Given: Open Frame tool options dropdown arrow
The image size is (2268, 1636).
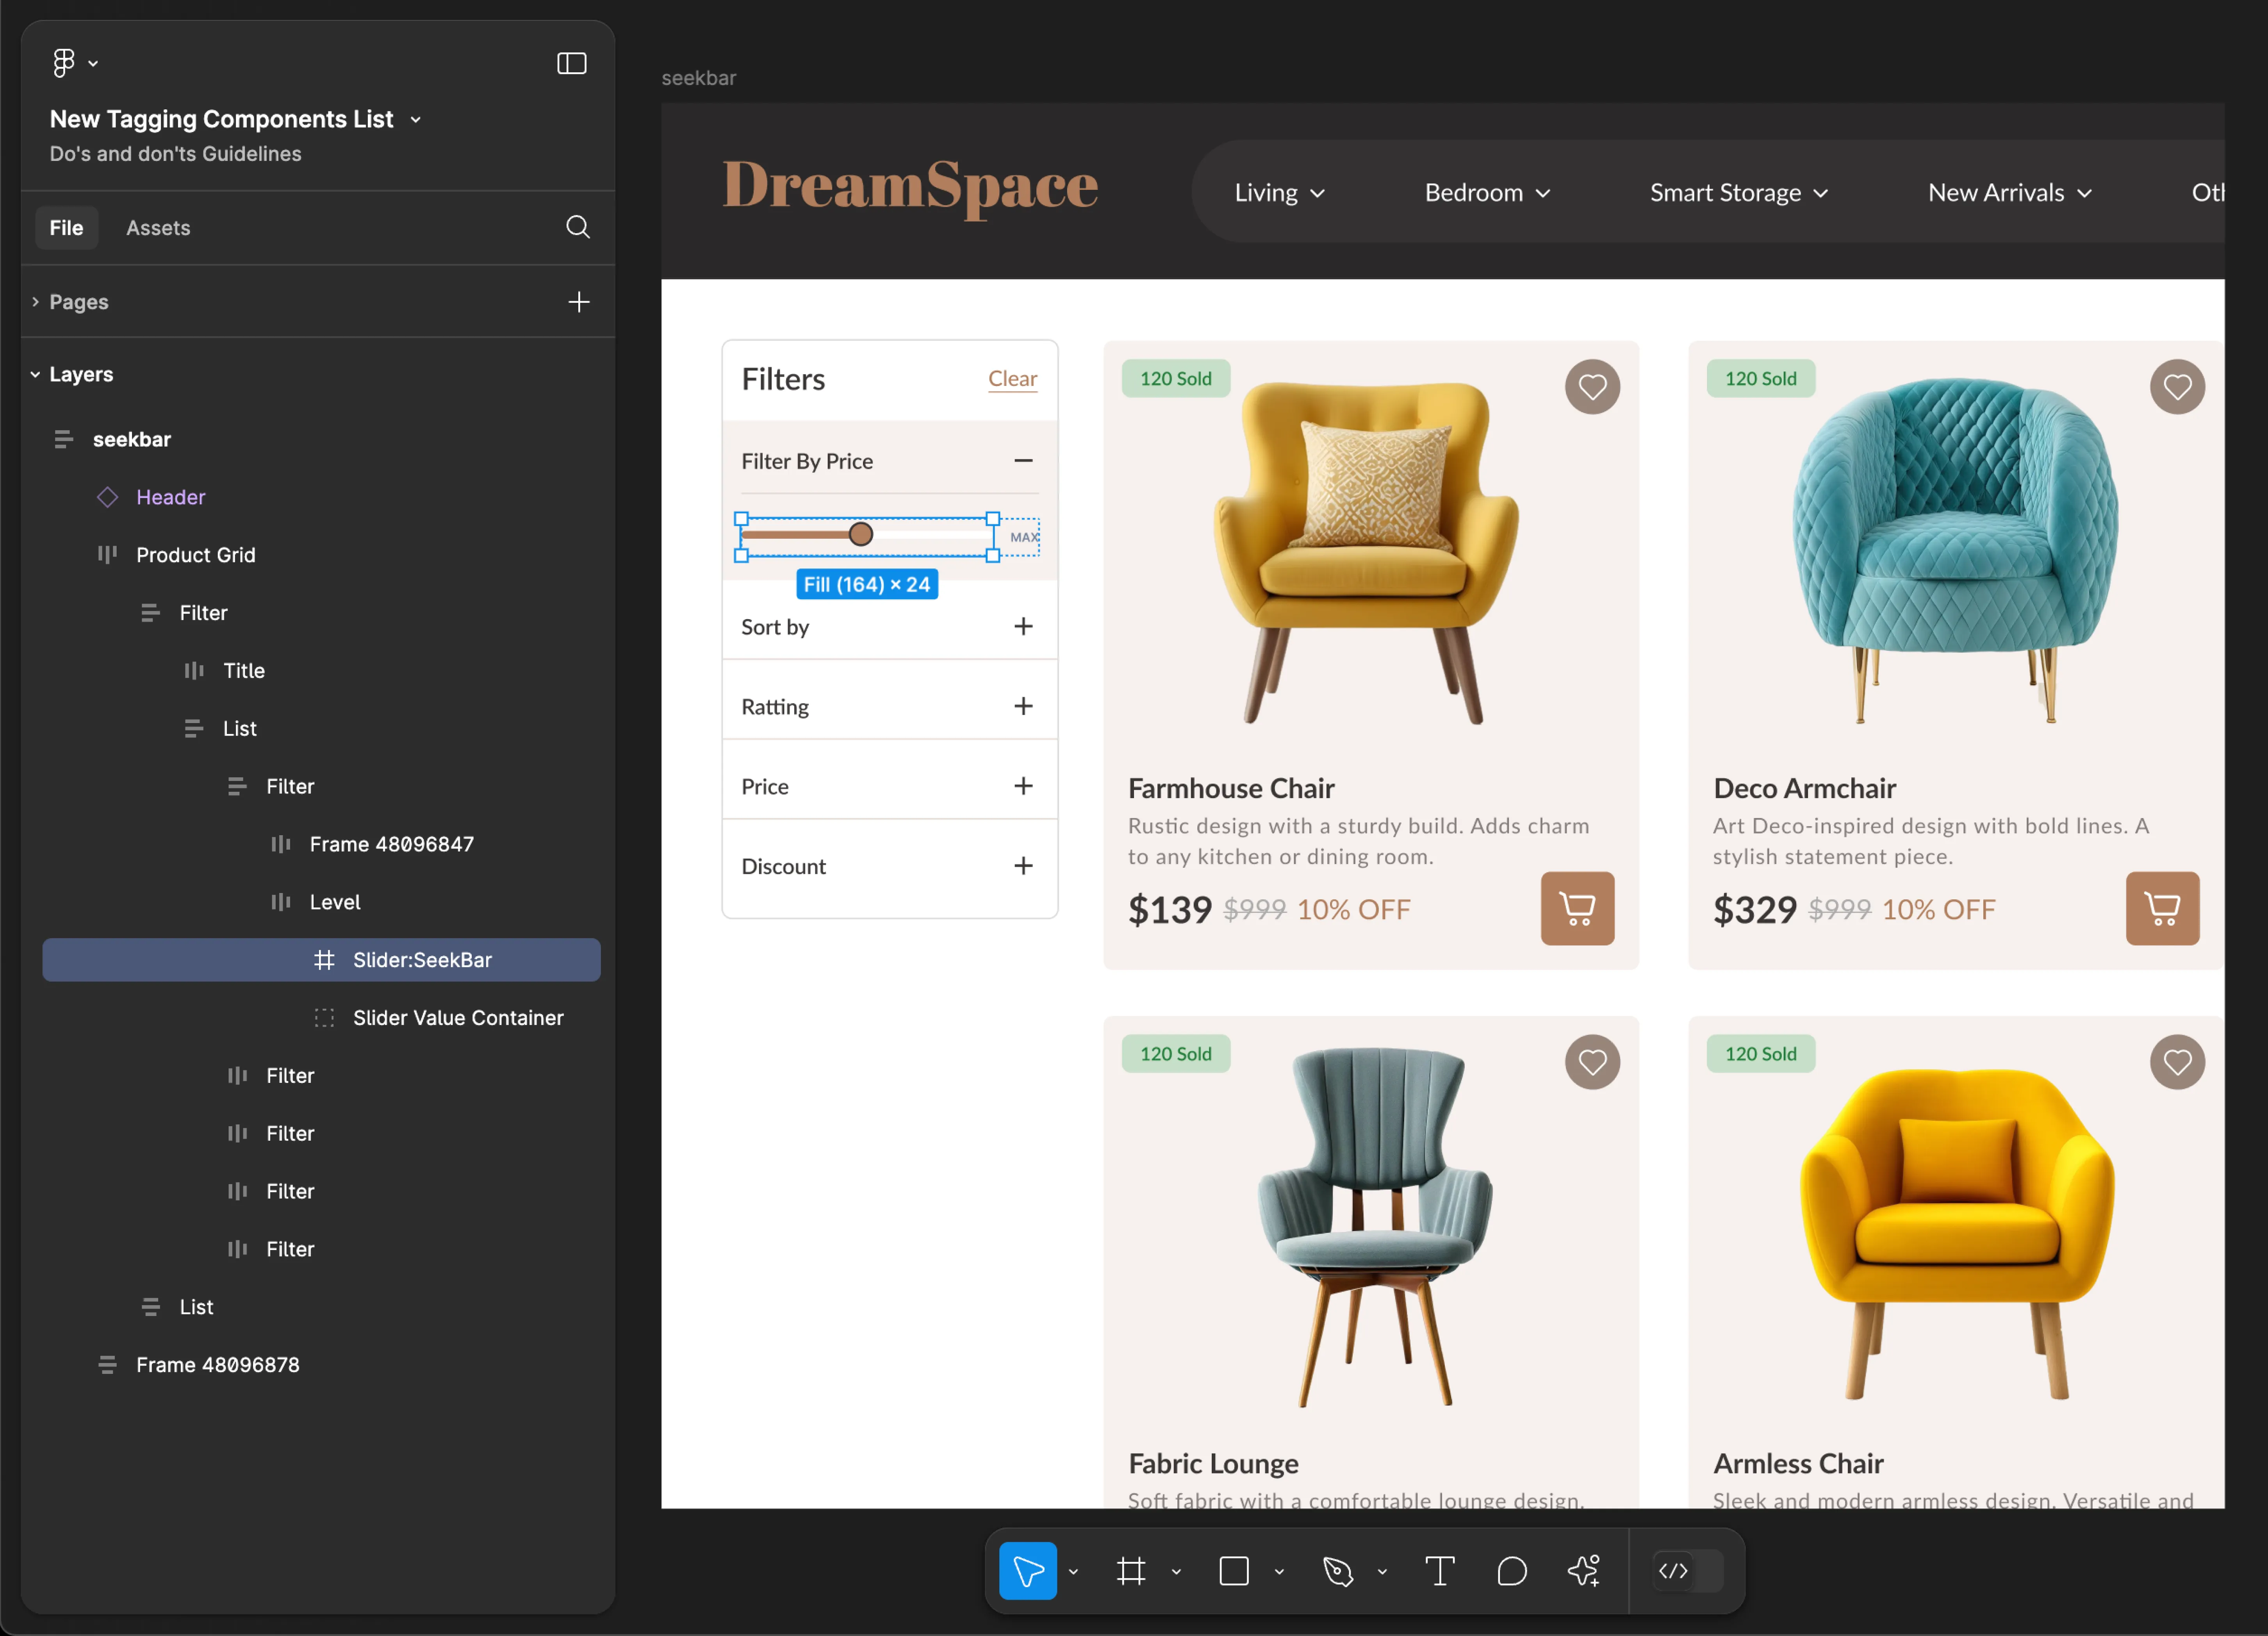Looking at the screenshot, I should pos(1176,1571).
